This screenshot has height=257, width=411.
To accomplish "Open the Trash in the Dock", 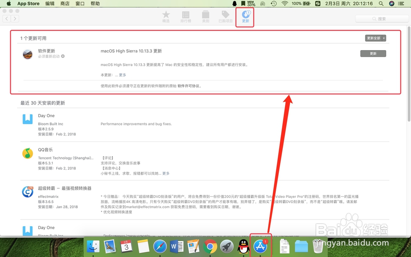I will pyautogui.click(x=318, y=246).
